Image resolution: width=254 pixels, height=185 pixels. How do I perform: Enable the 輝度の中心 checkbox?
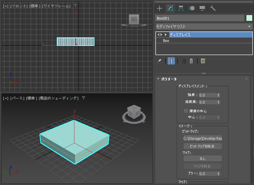coord(186,111)
